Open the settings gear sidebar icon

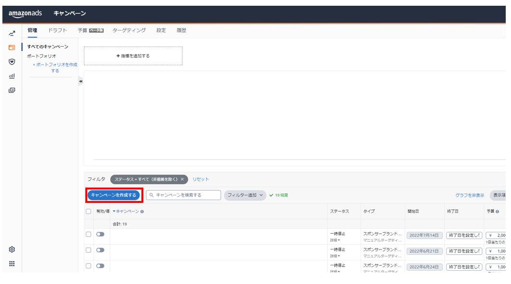[x=12, y=249]
